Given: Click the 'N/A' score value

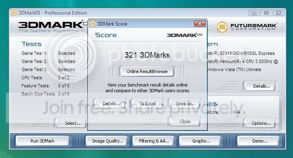Looking at the screenshot, I should (237, 112).
